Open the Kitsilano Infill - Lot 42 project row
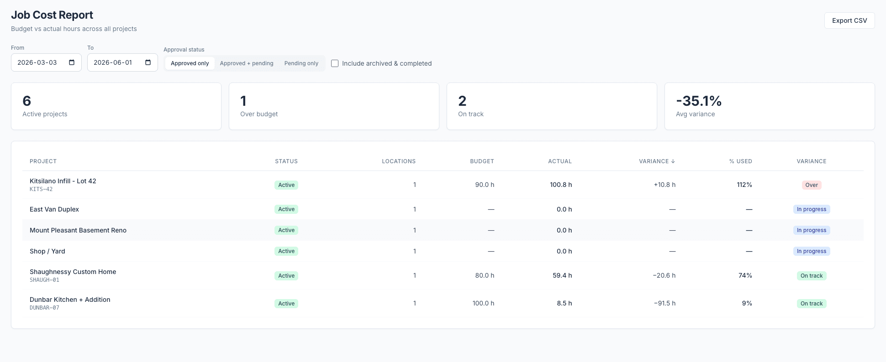Viewport: 886px width, 362px height. (x=443, y=185)
